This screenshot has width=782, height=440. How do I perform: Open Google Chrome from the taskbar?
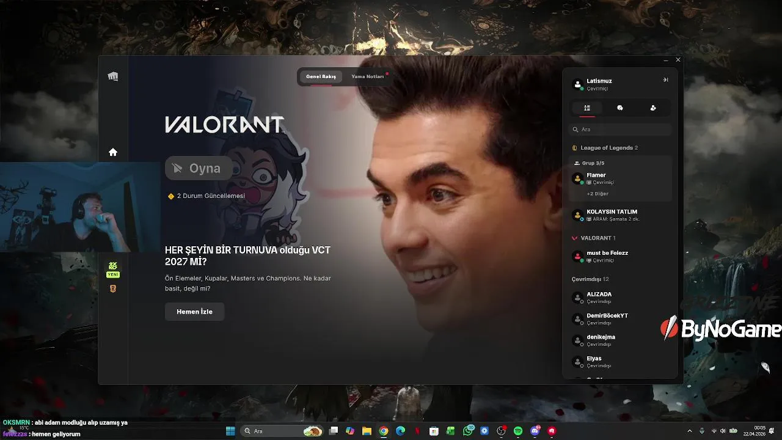(384, 431)
